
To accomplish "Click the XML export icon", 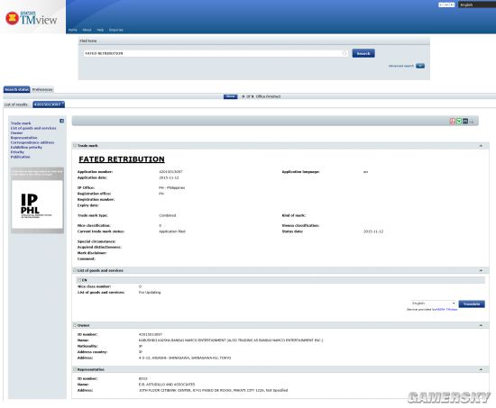I will coord(465,121).
